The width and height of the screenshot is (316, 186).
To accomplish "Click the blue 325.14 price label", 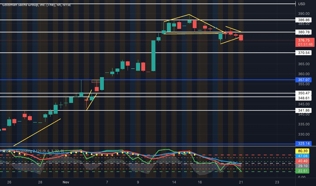I will pyautogui.click(x=303, y=144).
